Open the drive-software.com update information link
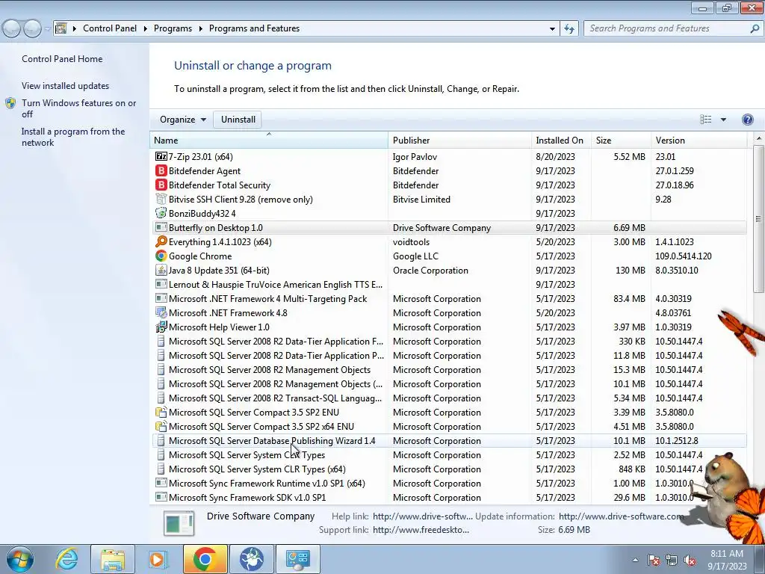This screenshot has height=574, width=765. tap(621, 516)
